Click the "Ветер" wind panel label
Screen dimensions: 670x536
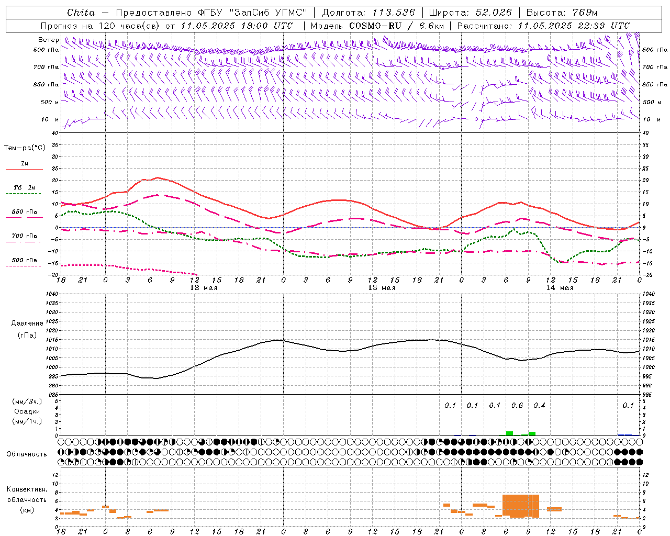pyautogui.click(x=49, y=40)
